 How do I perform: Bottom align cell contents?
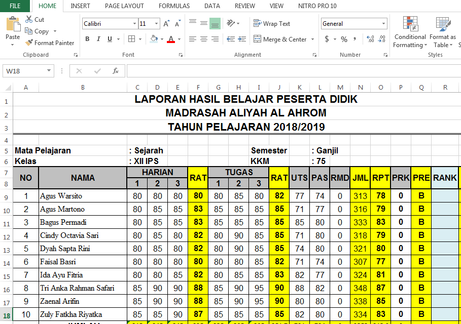[215, 23]
